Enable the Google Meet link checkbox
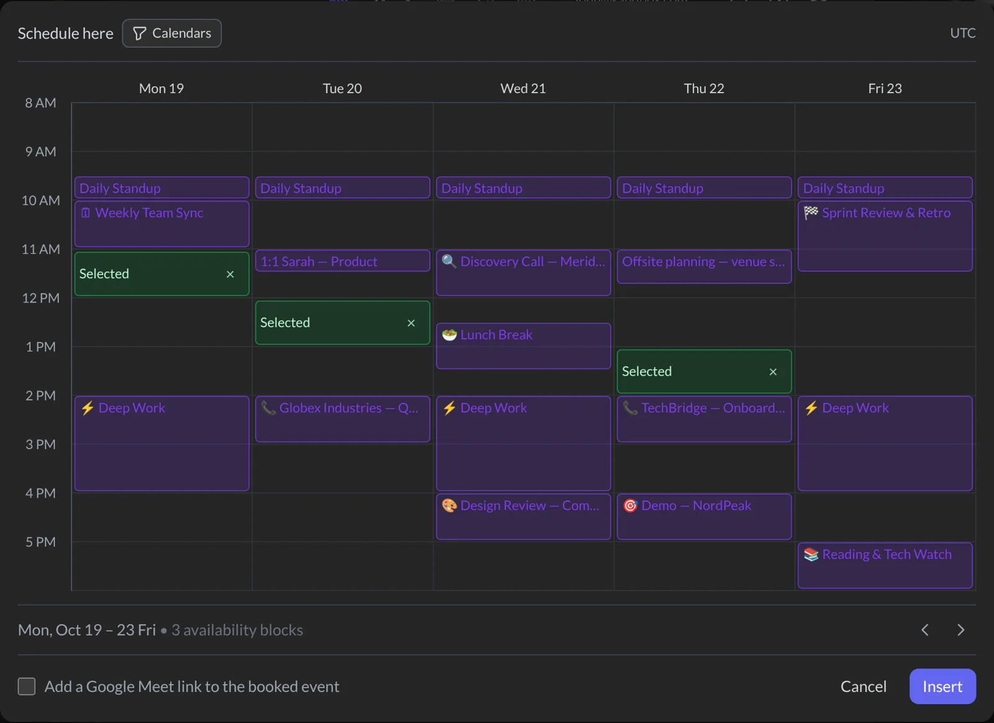Image resolution: width=994 pixels, height=723 pixels. point(27,686)
